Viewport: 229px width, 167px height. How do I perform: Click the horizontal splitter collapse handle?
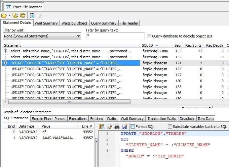tap(196, 107)
